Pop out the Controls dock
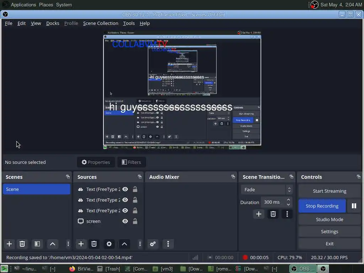 tap(358, 177)
